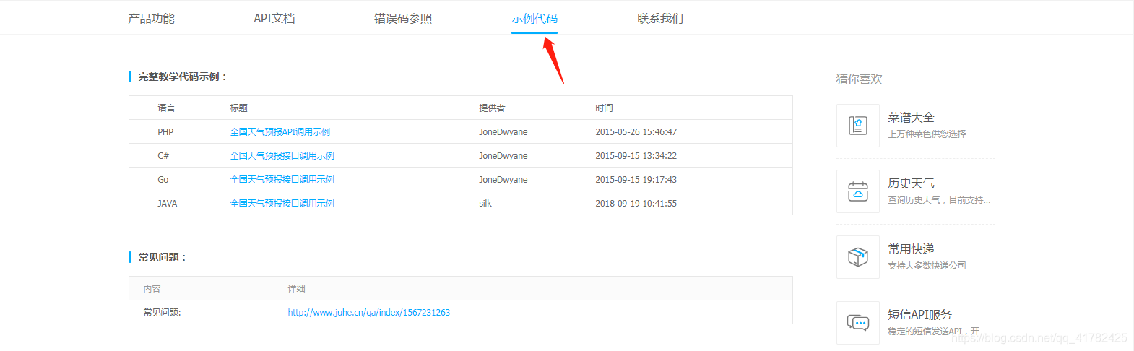Click the 常见问题 section heading

pos(162,257)
